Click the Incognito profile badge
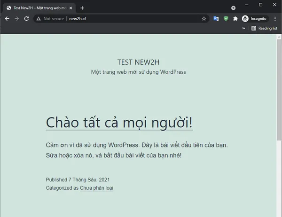Viewport: 282px width, 217px height. click(255, 18)
